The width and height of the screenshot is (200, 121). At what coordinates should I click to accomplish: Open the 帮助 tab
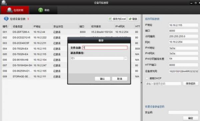pos(44,10)
